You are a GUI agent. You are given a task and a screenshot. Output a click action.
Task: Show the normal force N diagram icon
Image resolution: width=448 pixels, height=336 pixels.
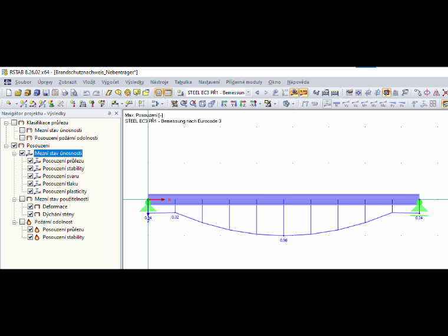click(337, 104)
